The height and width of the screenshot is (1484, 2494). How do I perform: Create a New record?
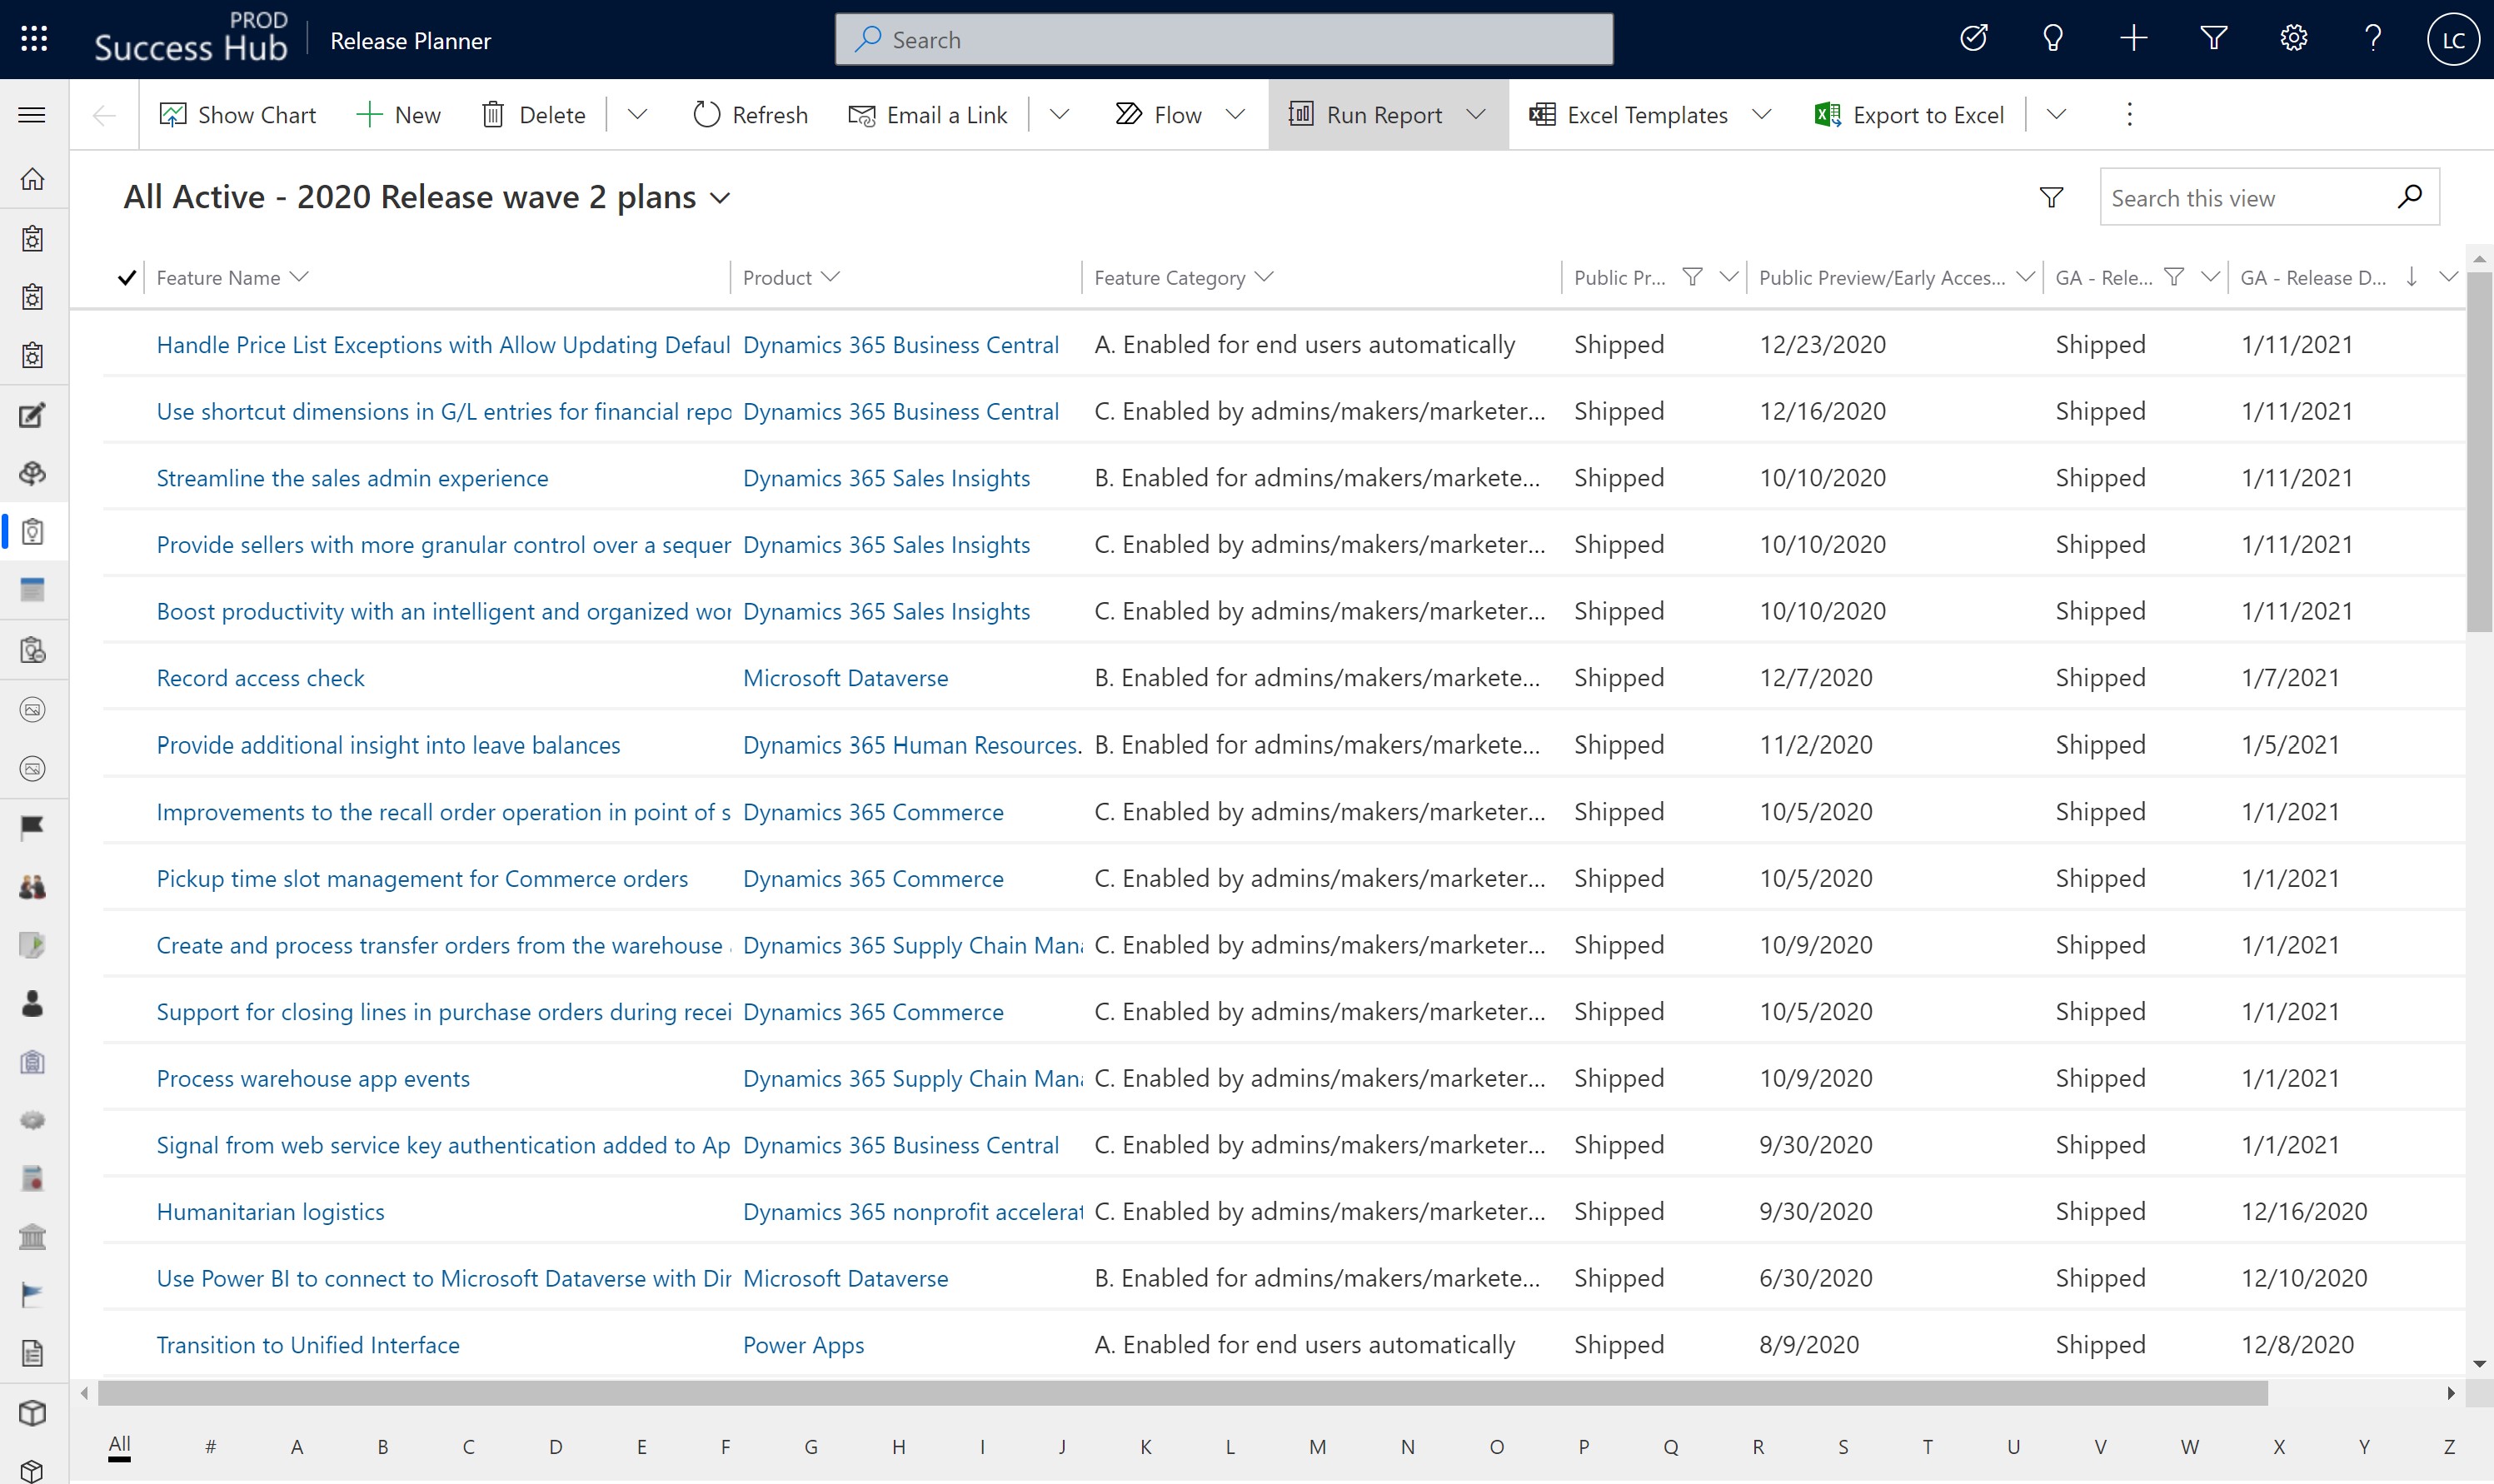pos(398,114)
